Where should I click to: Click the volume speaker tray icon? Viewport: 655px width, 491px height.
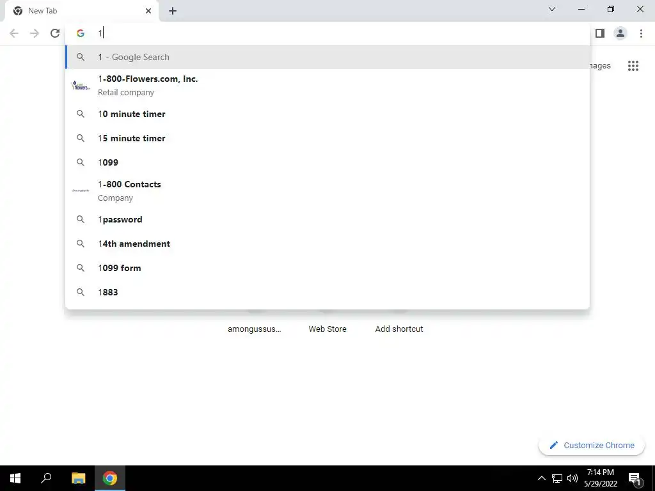click(x=572, y=478)
